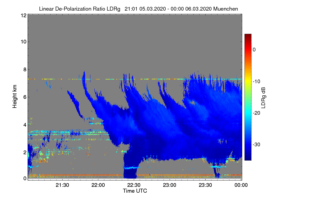This screenshot has height=212, width=318.
Task: Click the LDRg dB colorbar label
Action: coord(264,98)
